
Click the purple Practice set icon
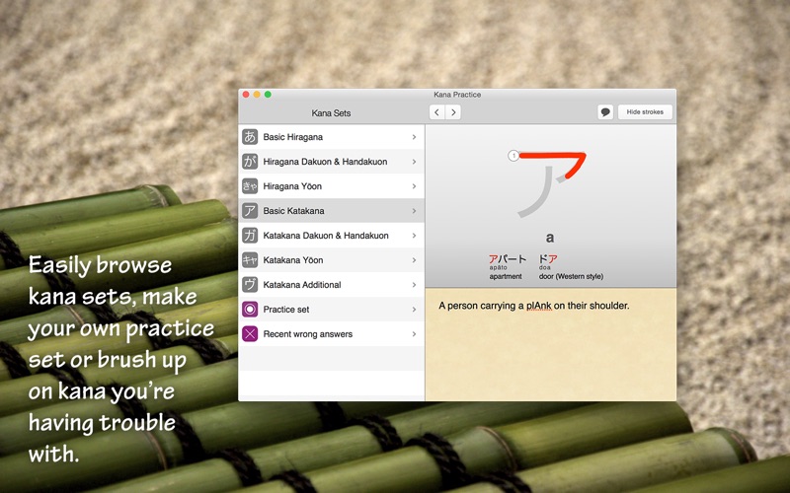click(x=250, y=310)
